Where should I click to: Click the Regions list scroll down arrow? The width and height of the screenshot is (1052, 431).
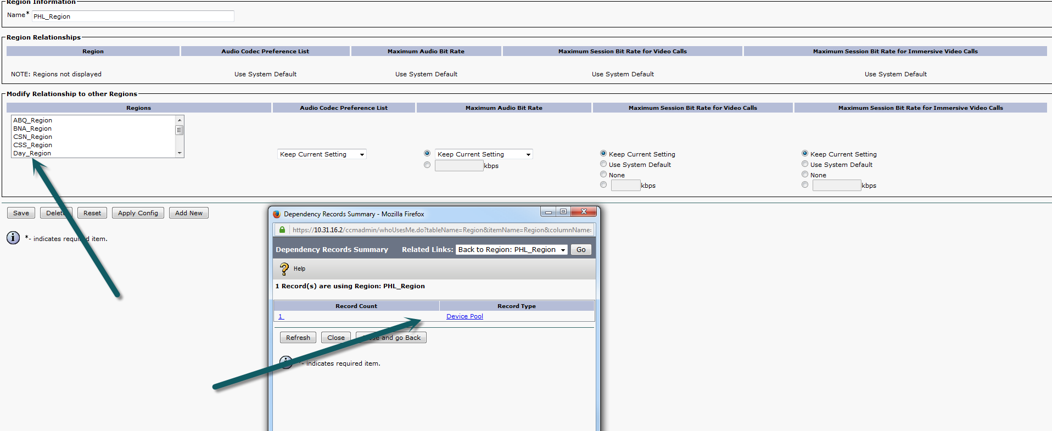coord(179,153)
